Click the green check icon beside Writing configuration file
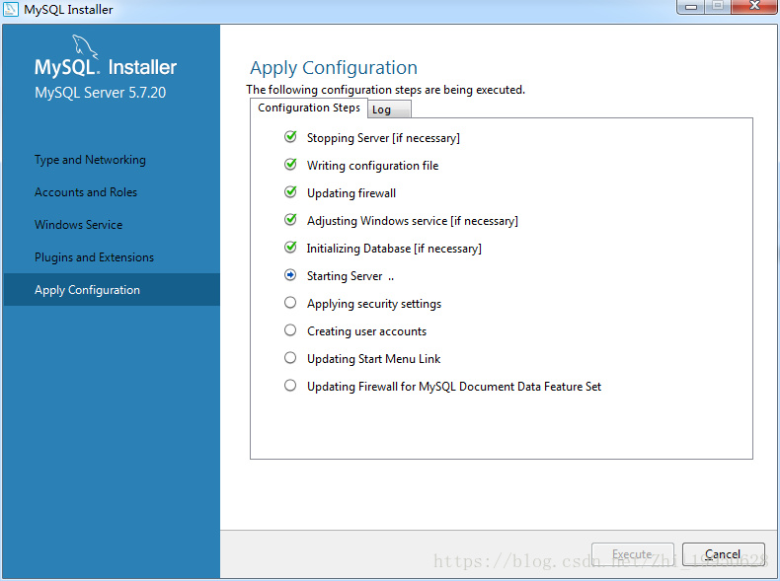The height and width of the screenshot is (581, 780). click(x=290, y=165)
